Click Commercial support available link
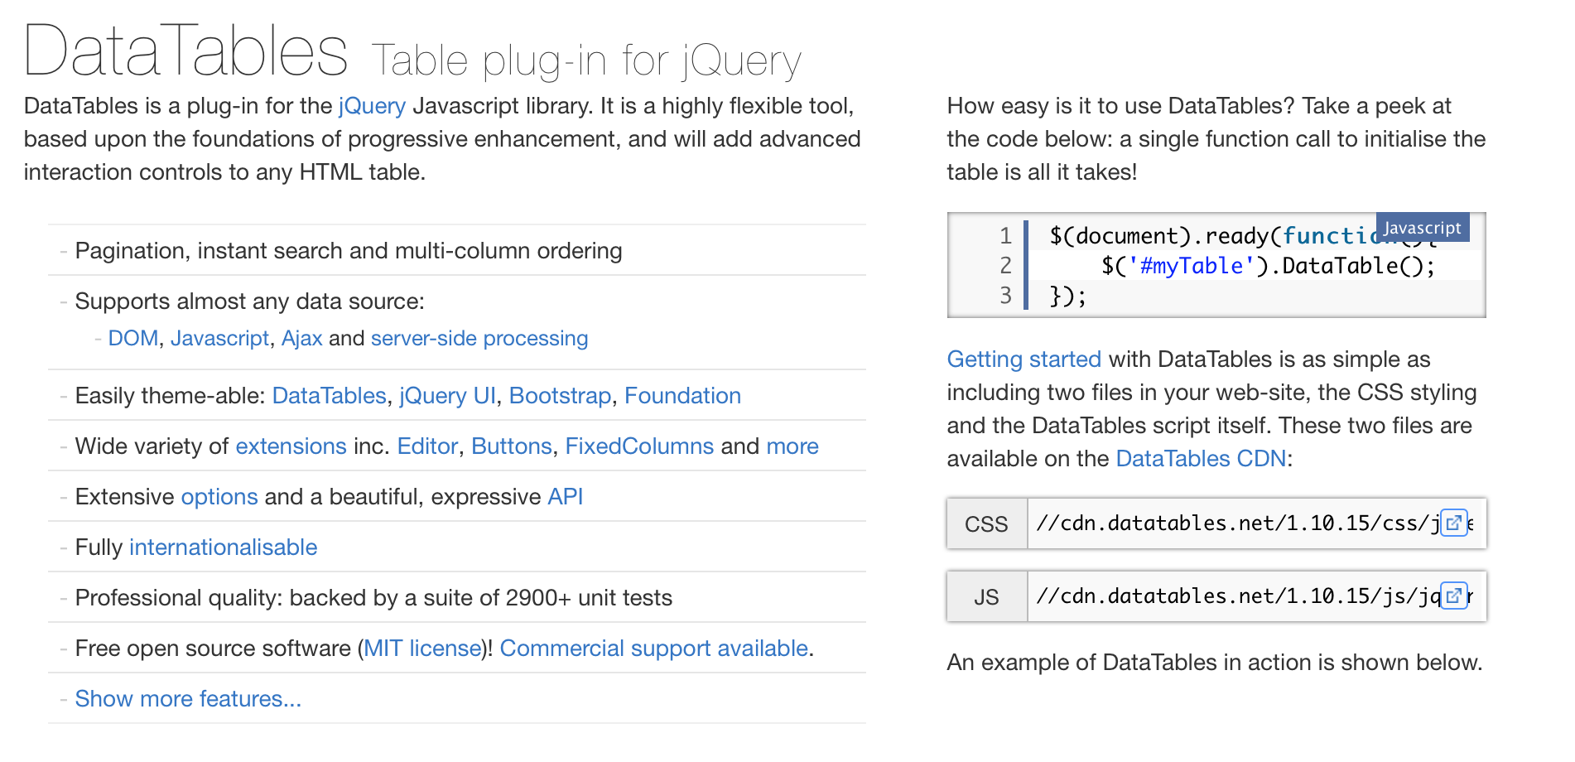Screen dimensions: 1575x762 click(653, 649)
